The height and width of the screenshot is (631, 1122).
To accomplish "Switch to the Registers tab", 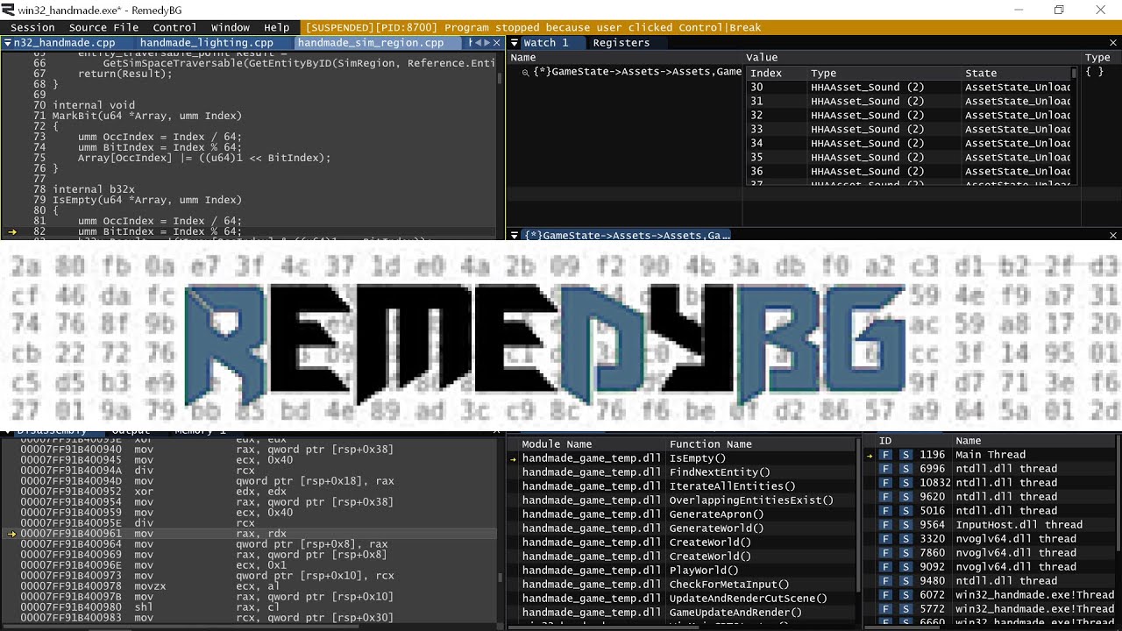I will tap(621, 42).
